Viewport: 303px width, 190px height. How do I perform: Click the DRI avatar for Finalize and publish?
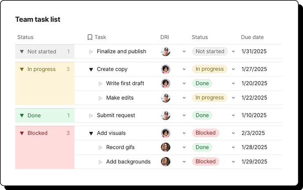point(166,51)
